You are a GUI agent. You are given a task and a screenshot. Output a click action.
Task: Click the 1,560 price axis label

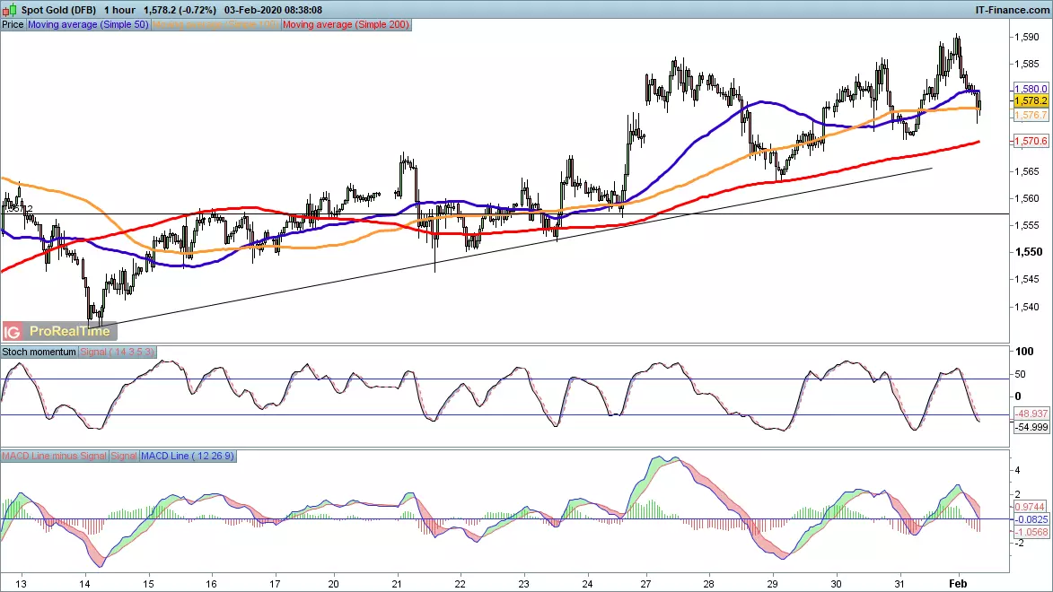(x=1027, y=198)
